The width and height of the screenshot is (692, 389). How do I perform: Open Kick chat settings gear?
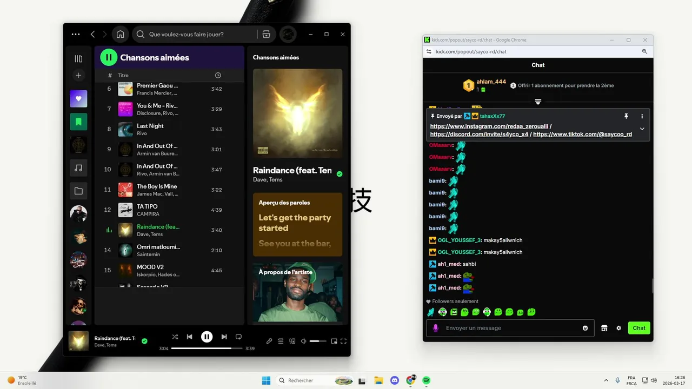[x=618, y=328]
